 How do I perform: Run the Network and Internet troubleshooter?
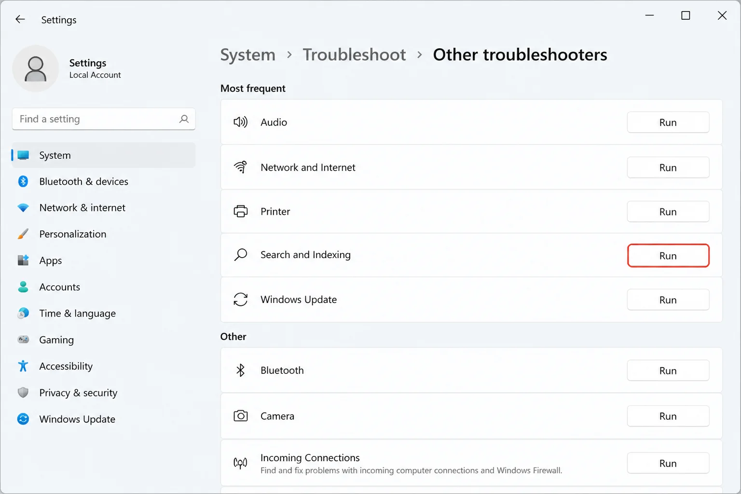668,167
